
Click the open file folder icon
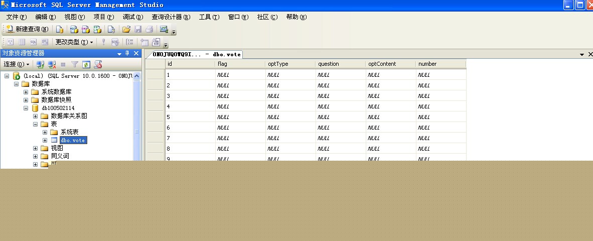(x=126, y=29)
